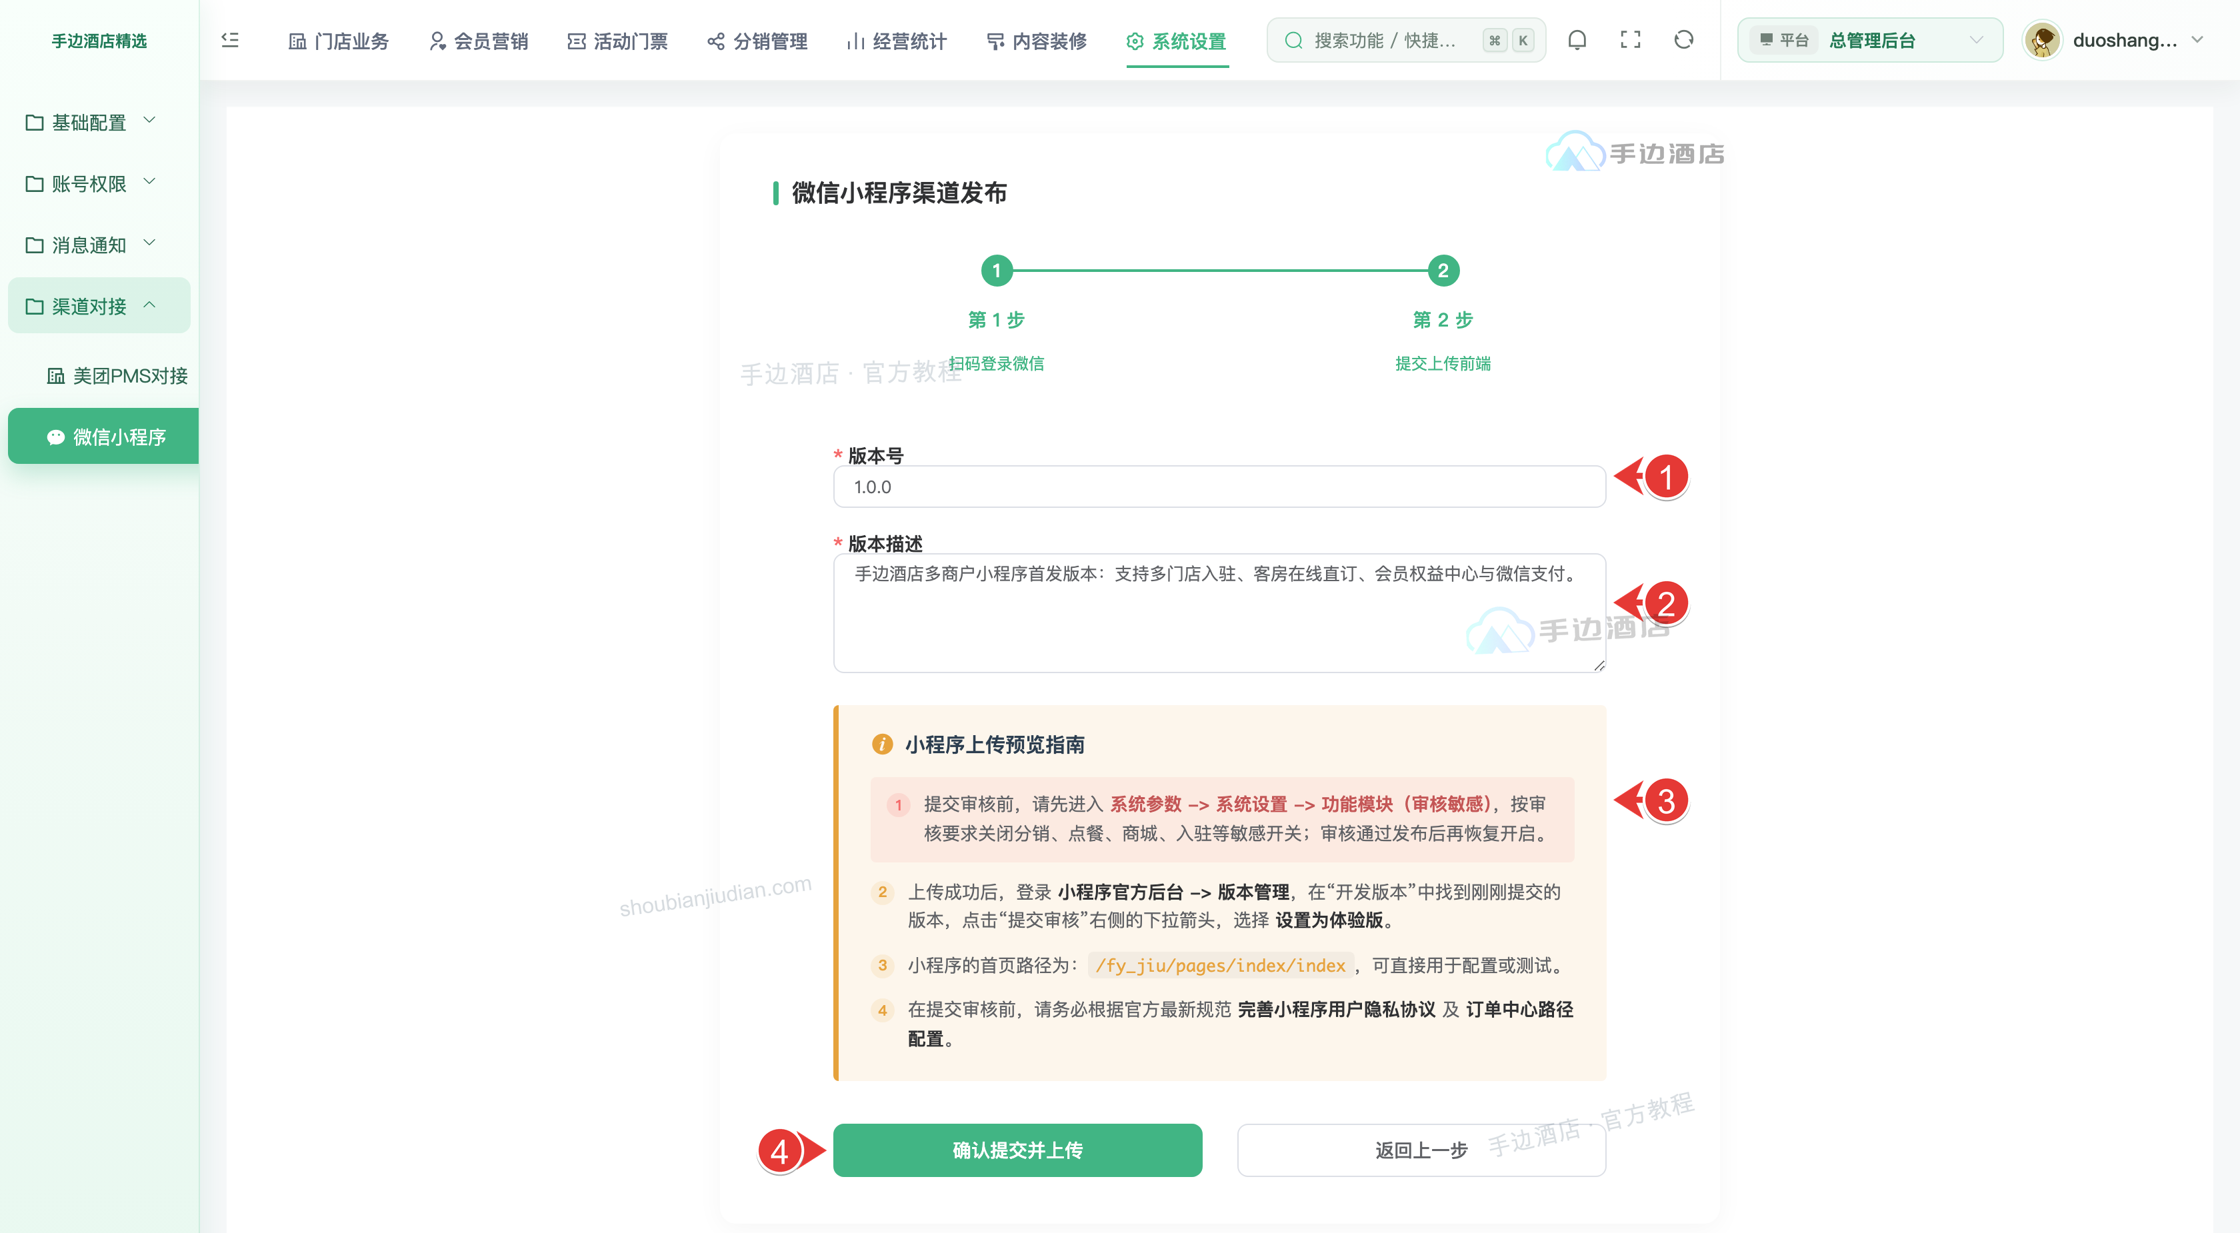Click the 渠道对接 folder icon
Screen dimensions: 2240x1233
click(x=35, y=306)
